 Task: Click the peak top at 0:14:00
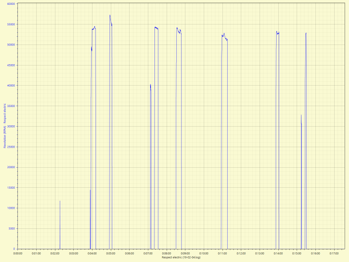pos(277,32)
